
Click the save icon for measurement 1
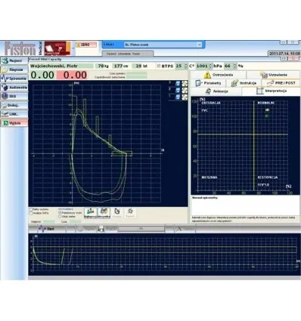pos(178,97)
